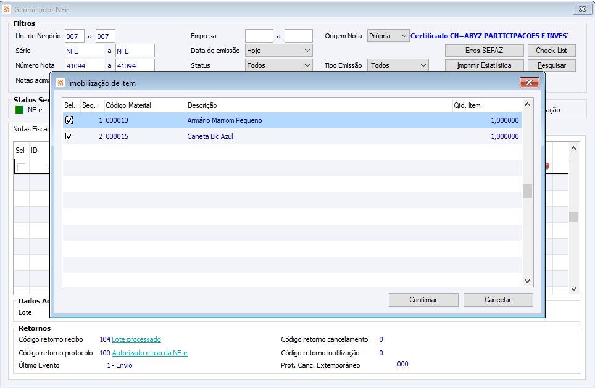Click the Número Nota starting value field

[x=84, y=65]
